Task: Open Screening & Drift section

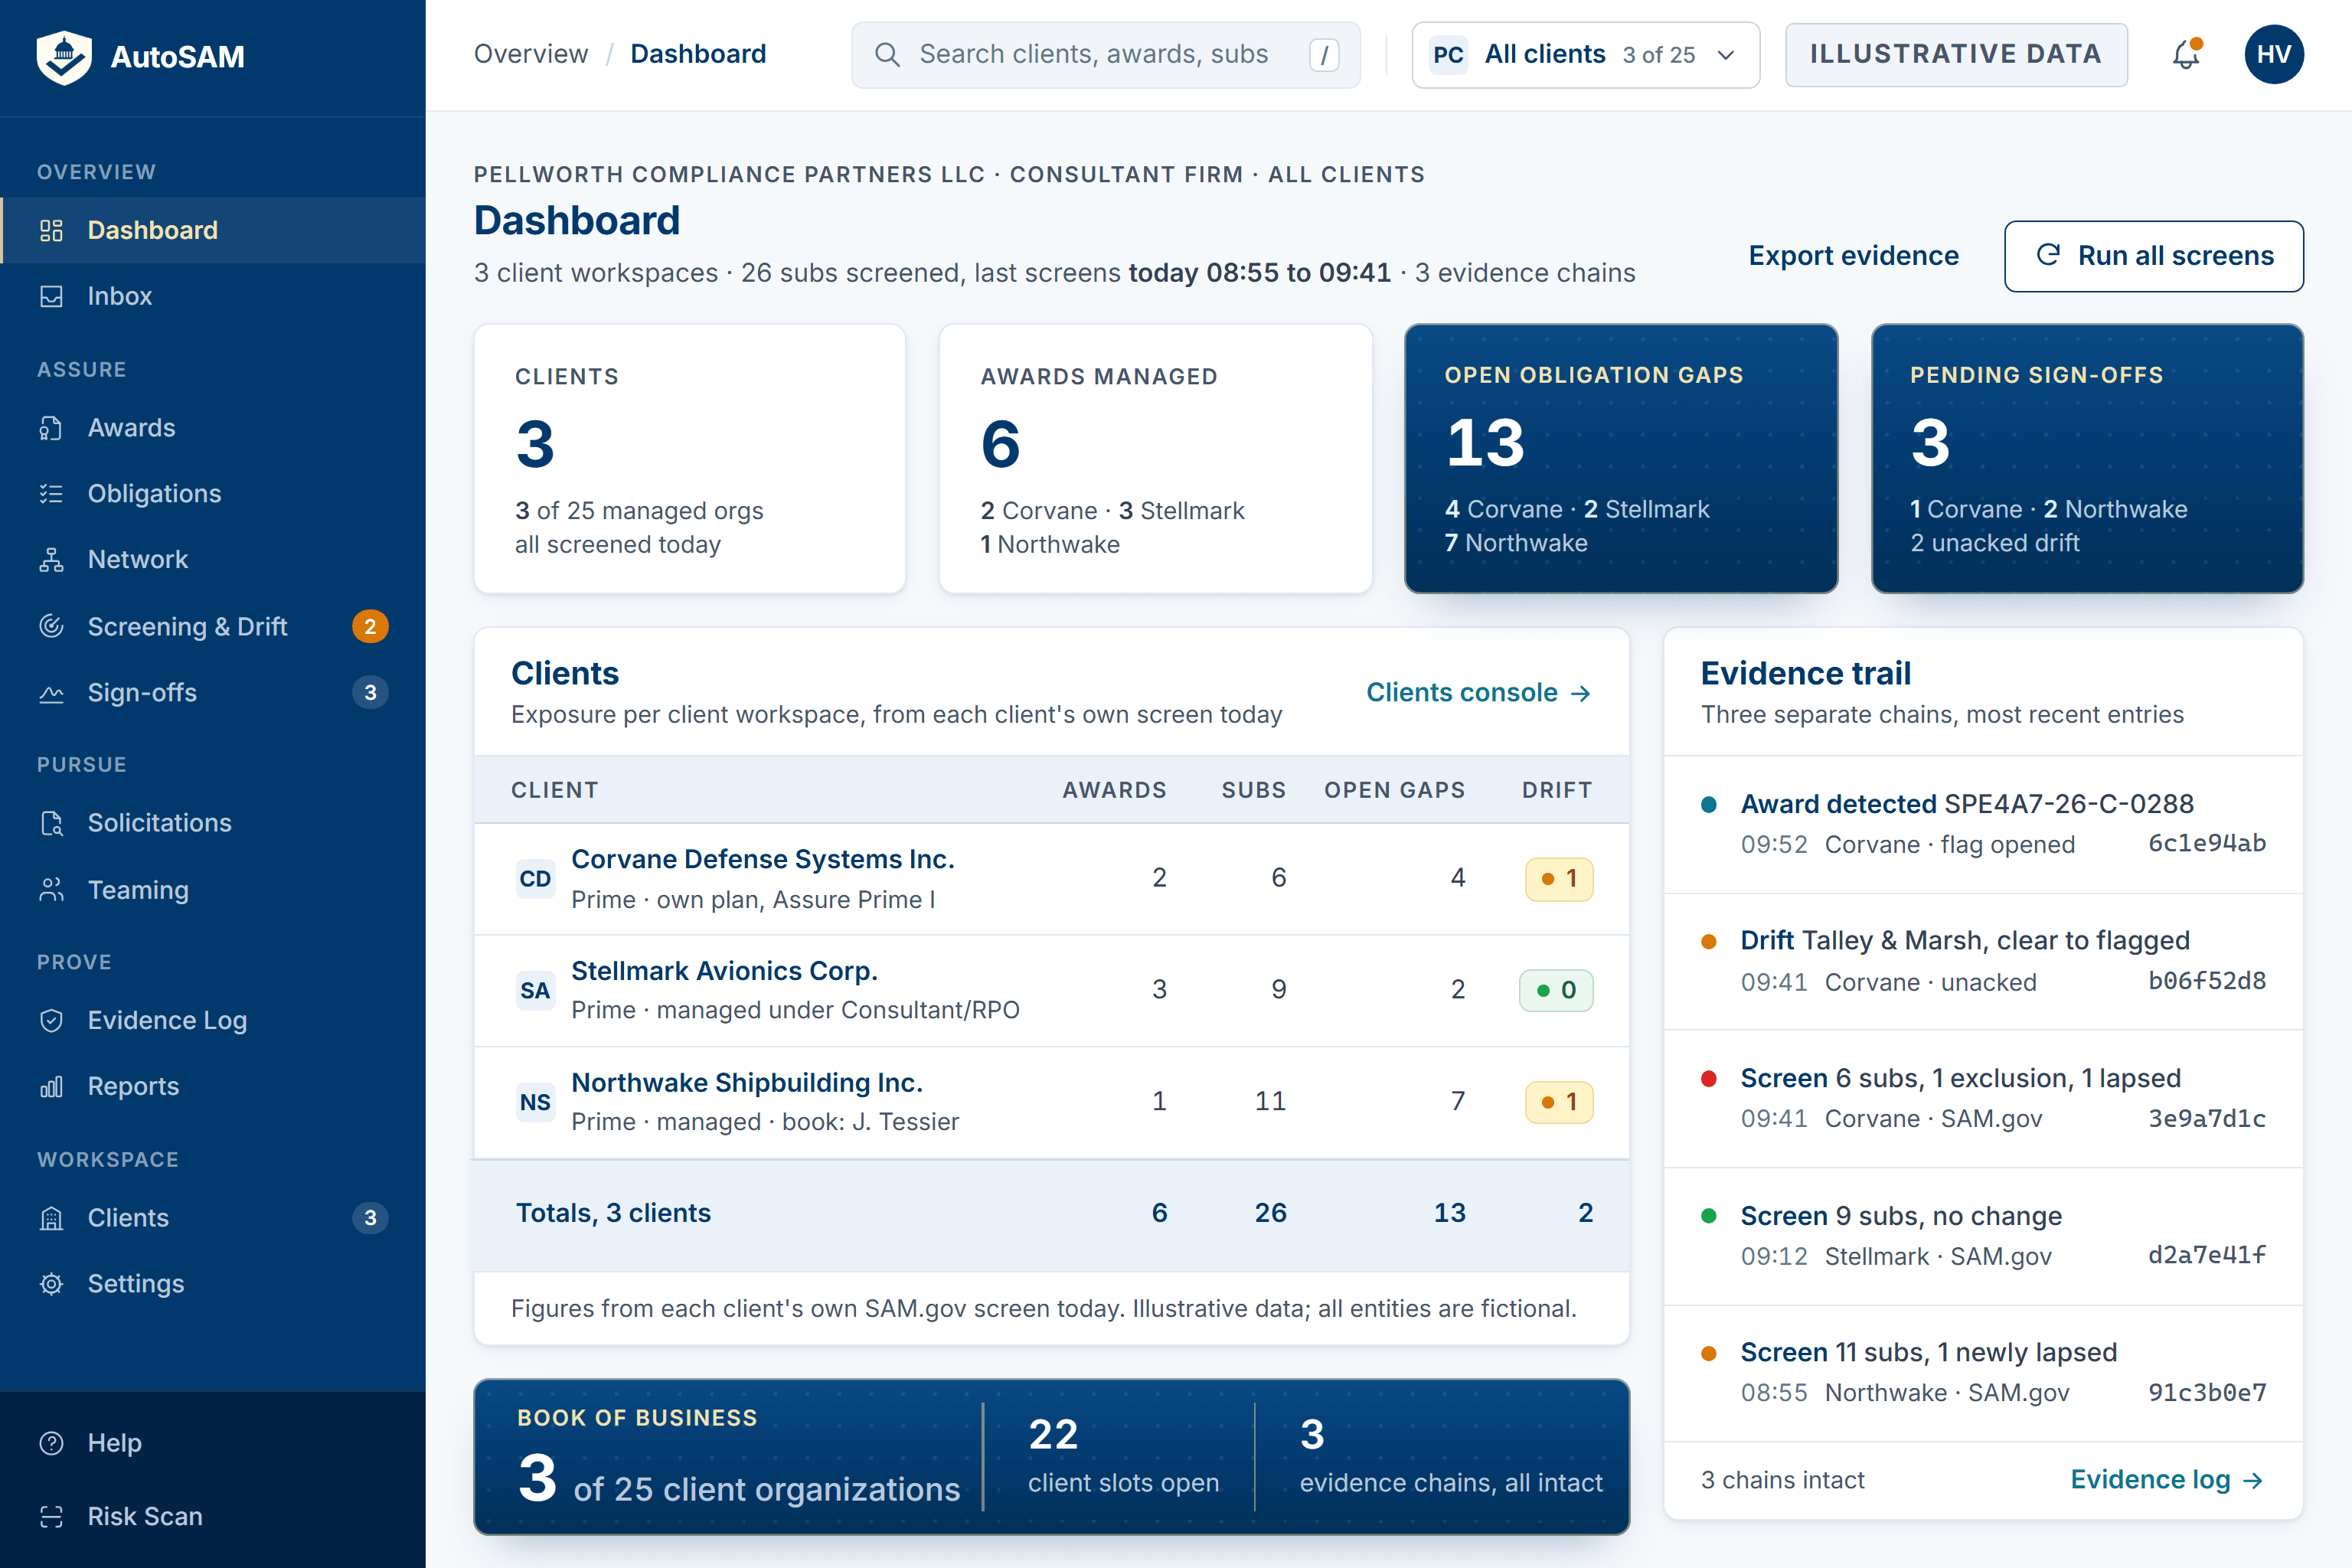Action: [213, 626]
